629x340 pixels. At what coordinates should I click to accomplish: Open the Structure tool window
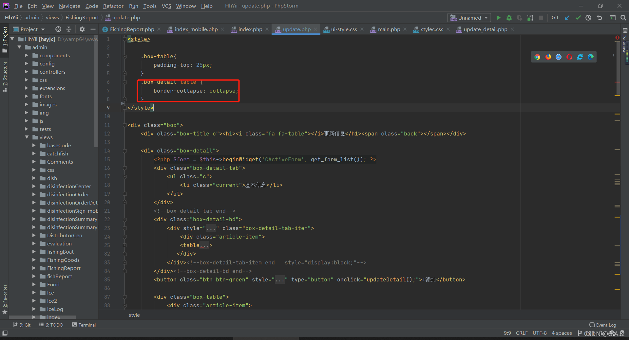pyautogui.click(x=5, y=76)
